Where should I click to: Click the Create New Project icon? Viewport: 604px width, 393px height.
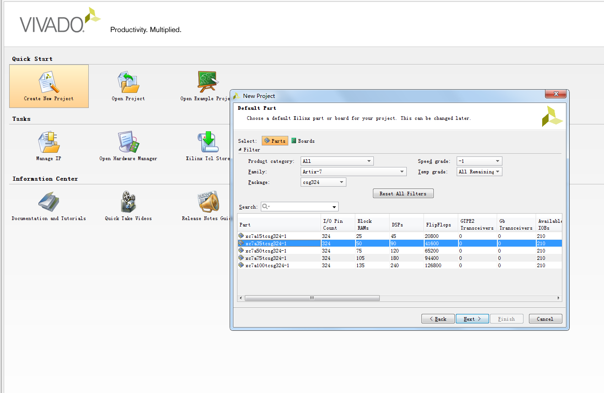click(x=49, y=83)
